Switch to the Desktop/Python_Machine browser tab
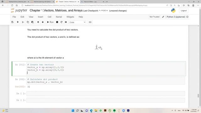Image resolution: width=201 pixels, height=113 pixels. [18, 2]
